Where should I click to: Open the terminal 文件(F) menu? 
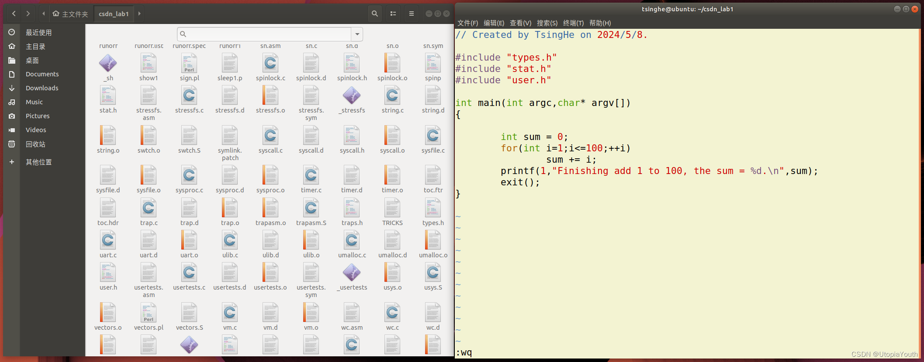(x=467, y=23)
